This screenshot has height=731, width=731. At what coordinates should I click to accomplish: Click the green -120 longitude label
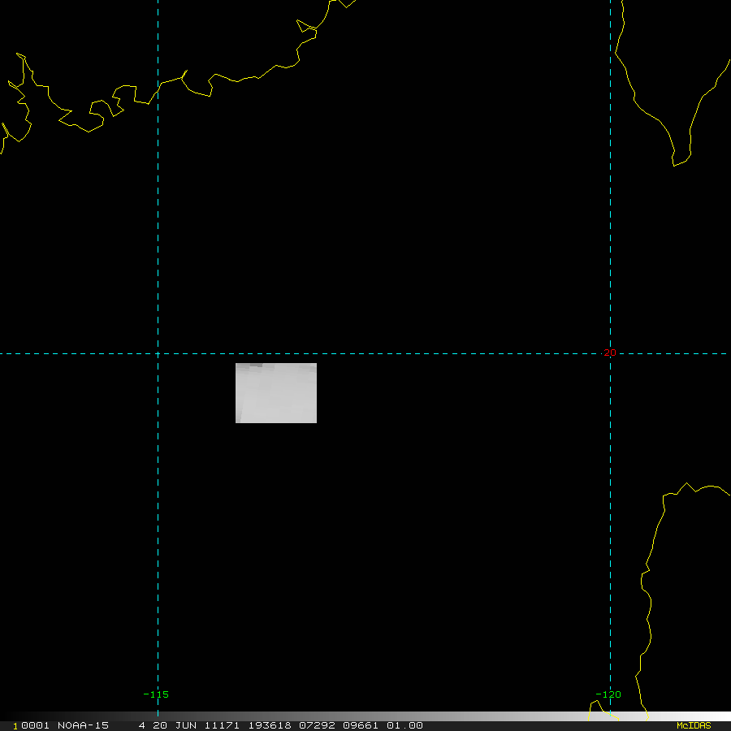tap(608, 694)
